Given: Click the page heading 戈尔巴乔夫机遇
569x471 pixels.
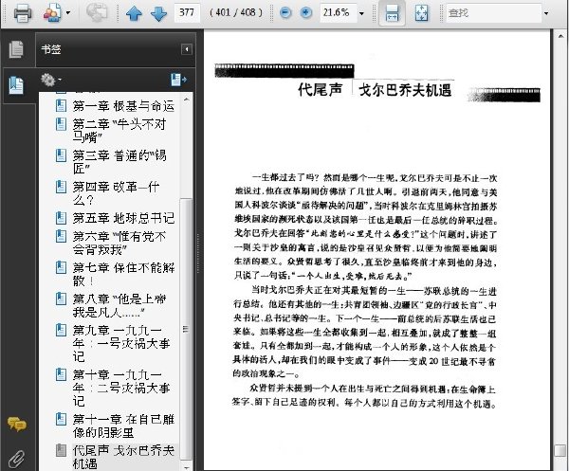Looking at the screenshot, I should (405, 90).
